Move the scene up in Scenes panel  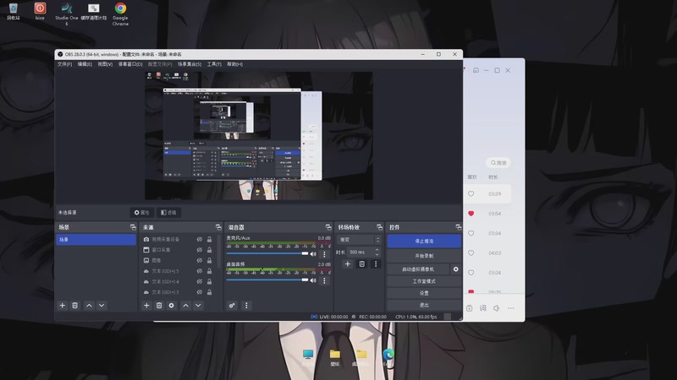tap(89, 306)
